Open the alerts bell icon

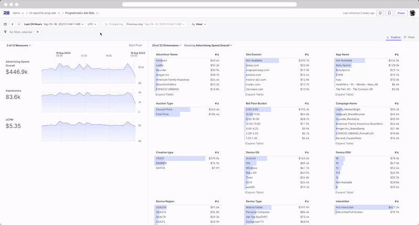click(380, 13)
